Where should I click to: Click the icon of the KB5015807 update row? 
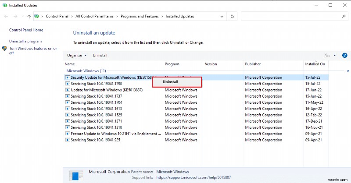pyautogui.click(x=68, y=77)
